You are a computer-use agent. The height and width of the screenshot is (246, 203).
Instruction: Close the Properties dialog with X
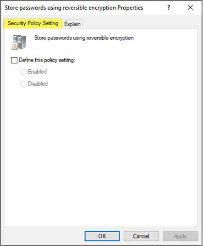(190, 7)
